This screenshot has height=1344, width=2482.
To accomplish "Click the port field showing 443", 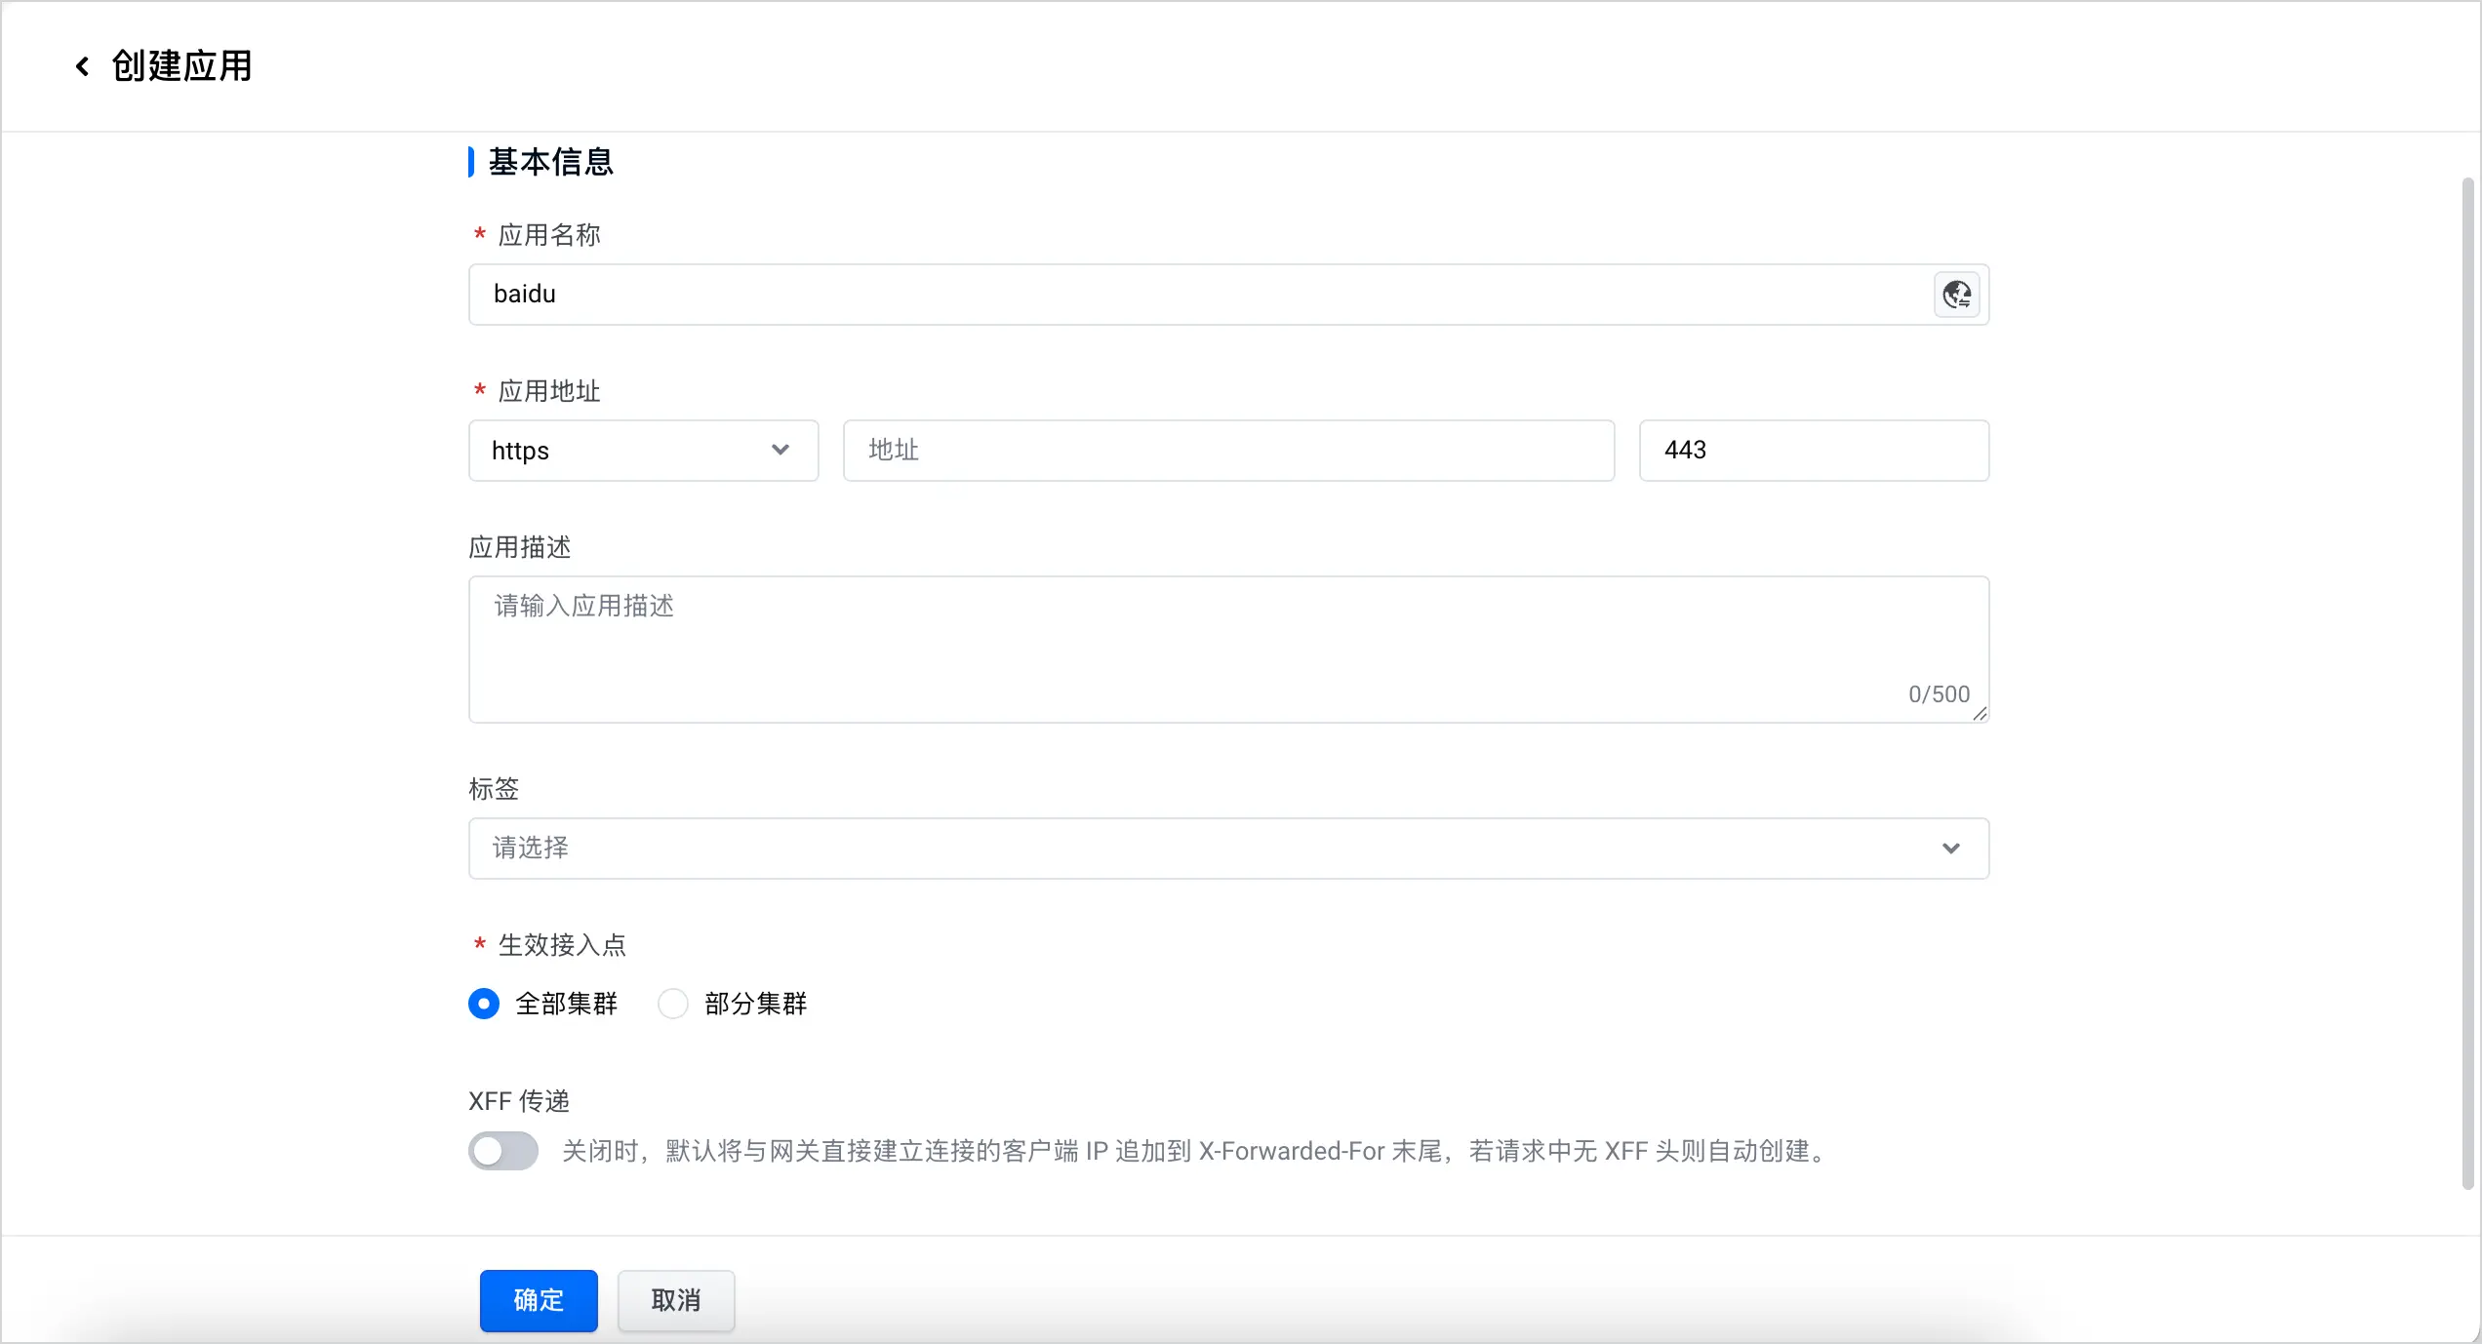I will [1814, 451].
